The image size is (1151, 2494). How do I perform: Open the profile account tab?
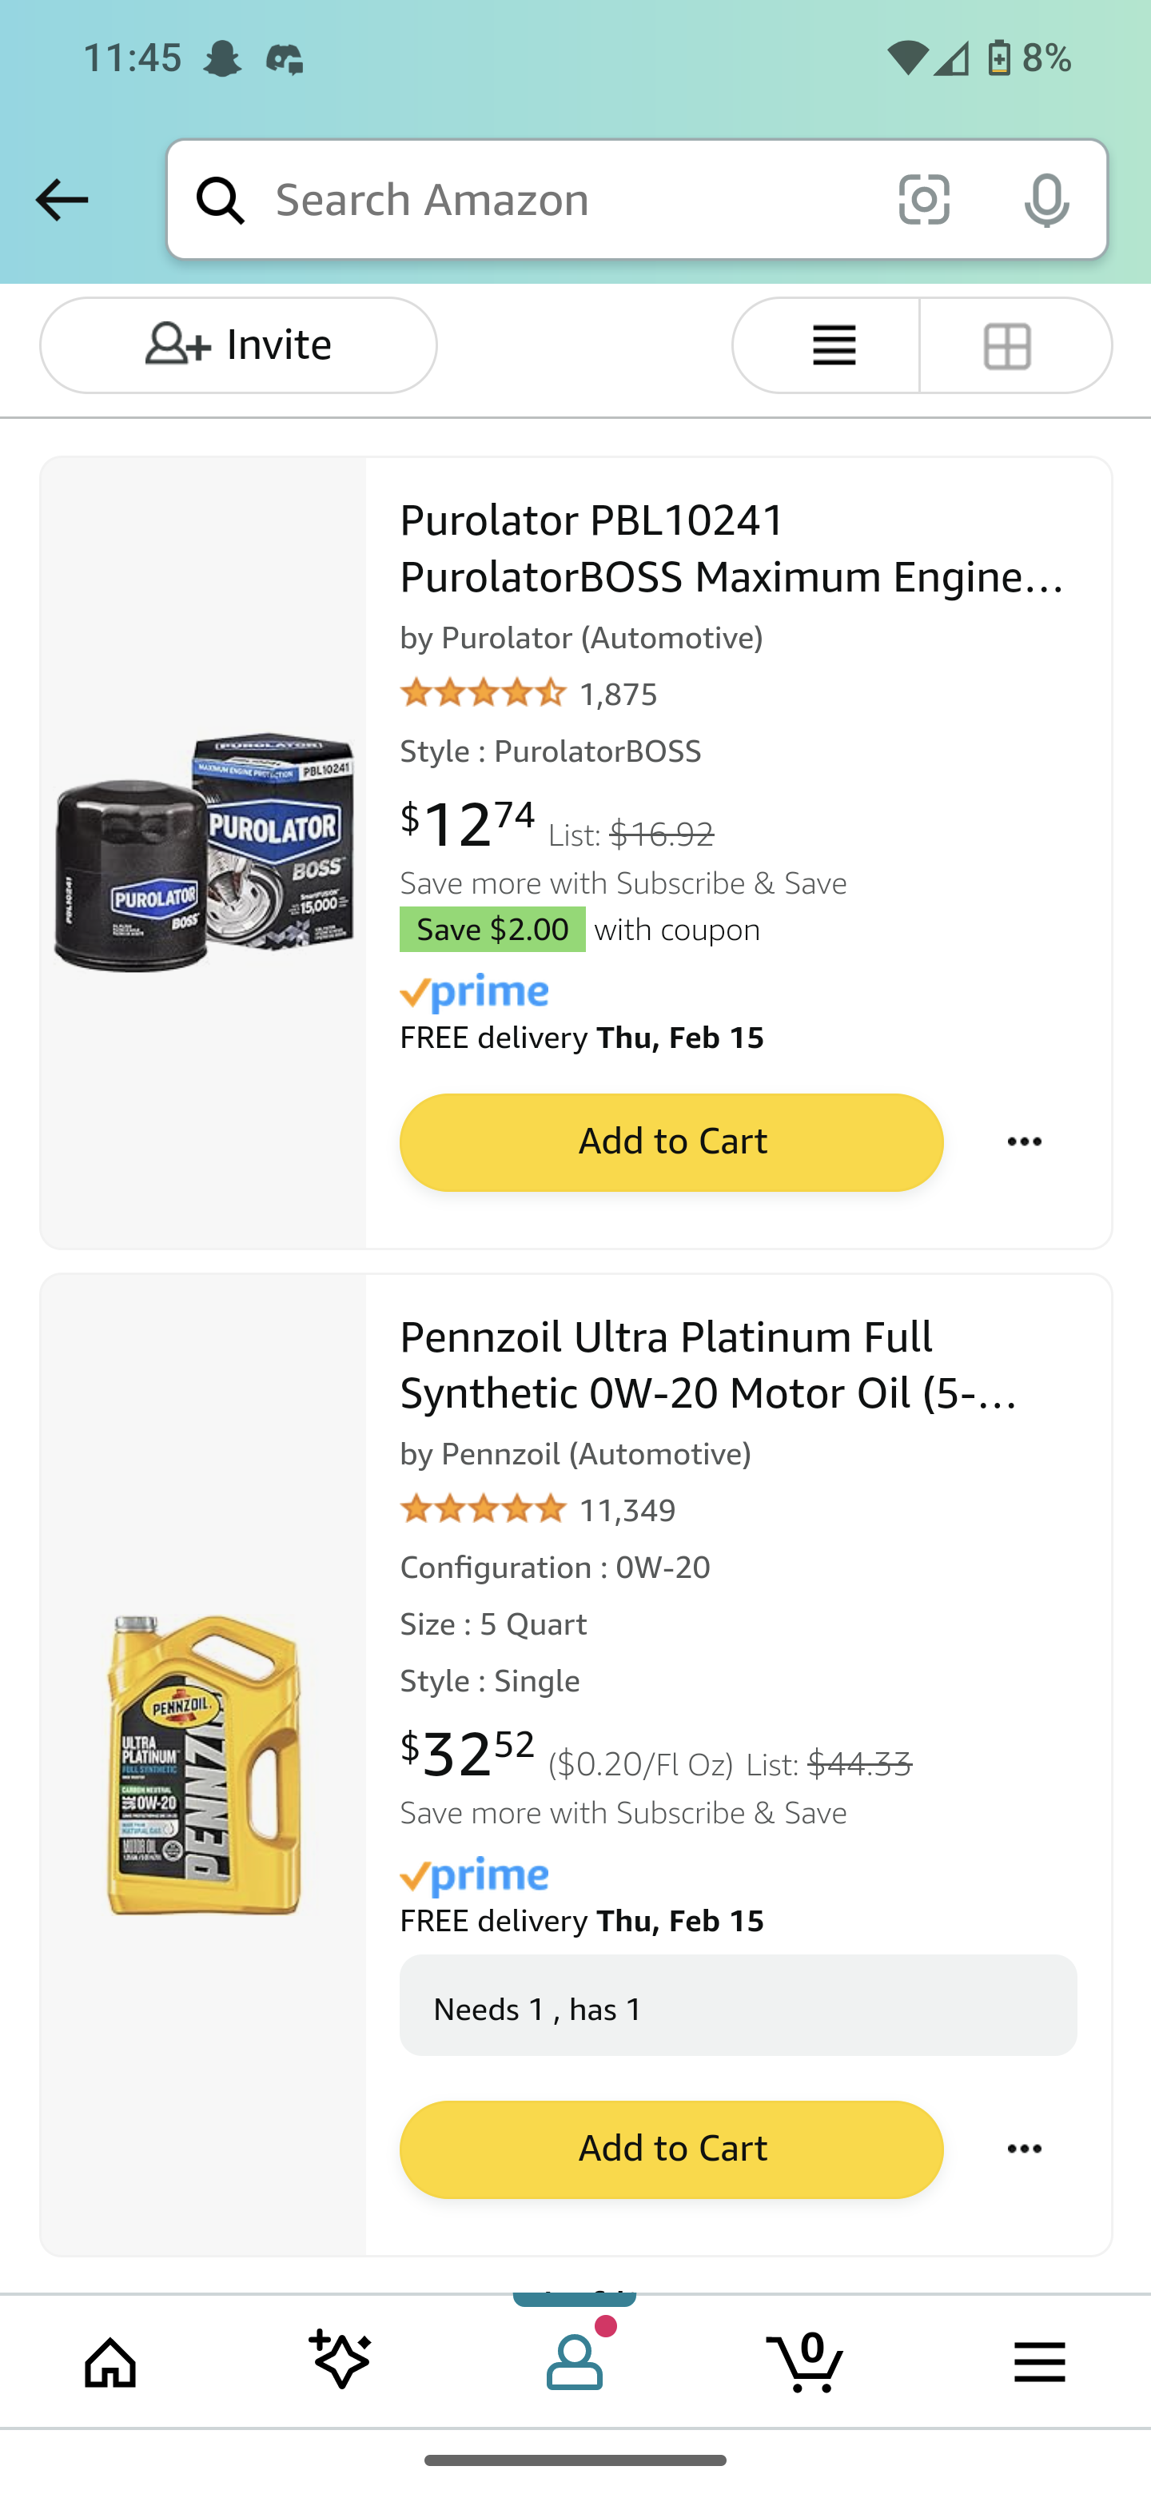pyautogui.click(x=575, y=2361)
